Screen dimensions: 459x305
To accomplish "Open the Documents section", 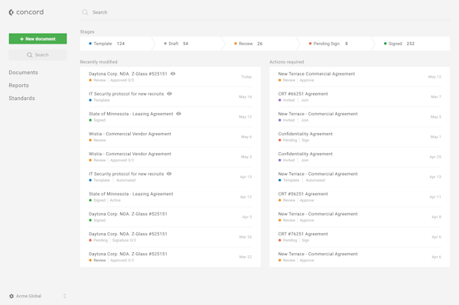I will coord(23,73).
